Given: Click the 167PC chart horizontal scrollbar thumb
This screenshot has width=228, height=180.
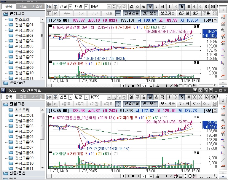Looking at the screenshot, I should click(117, 176).
